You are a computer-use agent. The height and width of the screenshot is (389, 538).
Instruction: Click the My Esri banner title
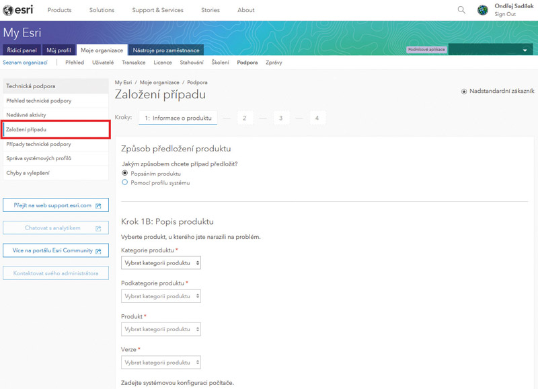click(22, 32)
